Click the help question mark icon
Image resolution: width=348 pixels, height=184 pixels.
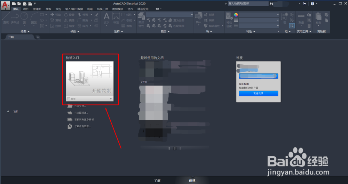pos(313,3)
